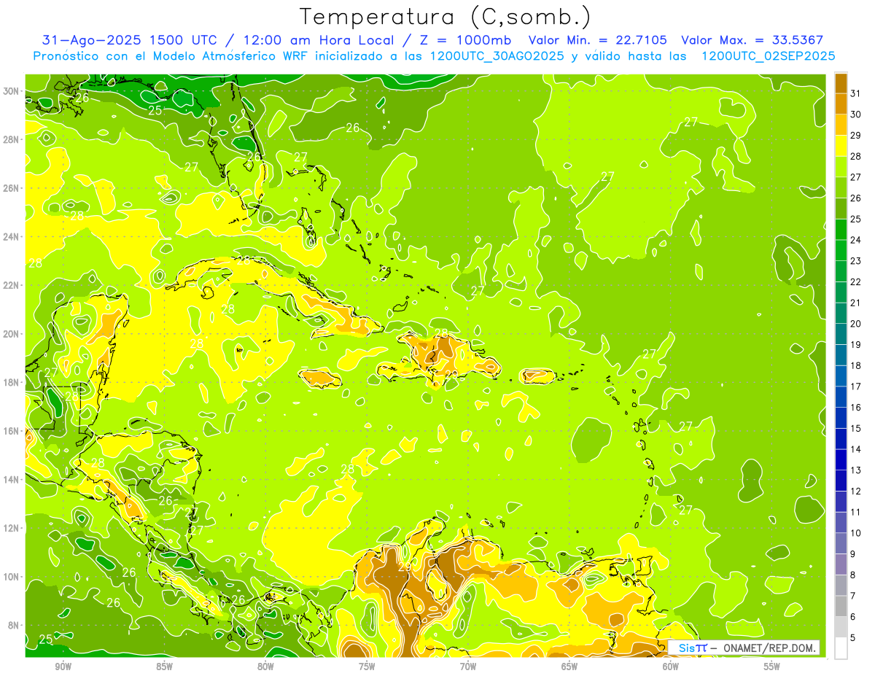875x676 pixels.
Task: Pick the dark blue swatch between 12 and 13
Action: 841,481
